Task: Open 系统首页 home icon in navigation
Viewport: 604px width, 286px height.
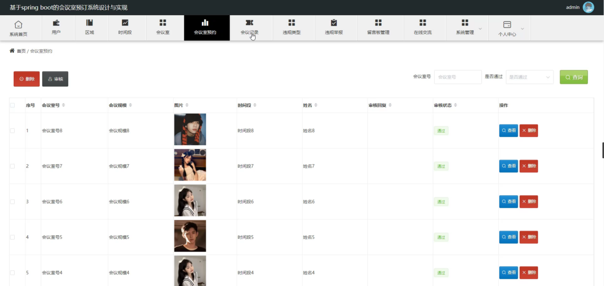Action: tap(18, 25)
